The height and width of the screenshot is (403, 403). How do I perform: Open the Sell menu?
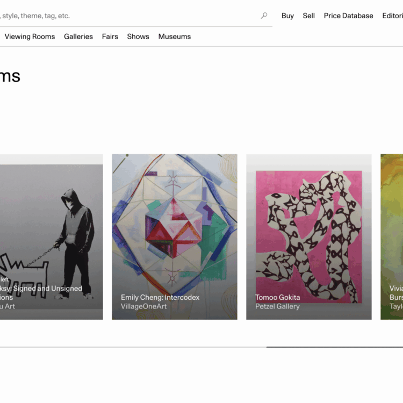(308, 16)
